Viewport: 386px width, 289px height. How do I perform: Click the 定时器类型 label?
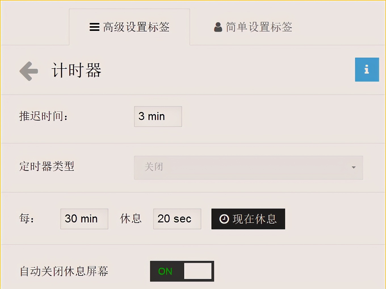tap(47, 167)
